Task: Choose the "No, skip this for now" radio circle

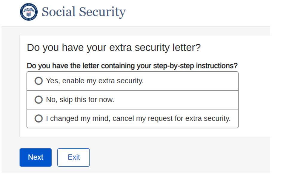Action: tap(39, 100)
